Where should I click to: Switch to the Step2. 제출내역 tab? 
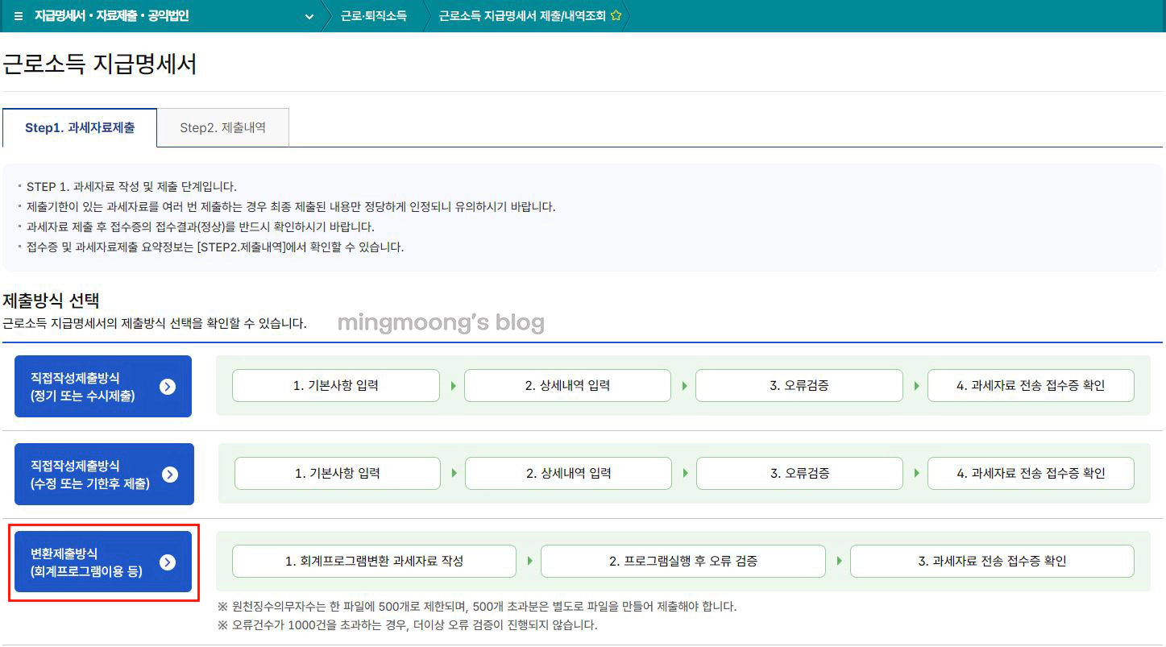click(222, 127)
